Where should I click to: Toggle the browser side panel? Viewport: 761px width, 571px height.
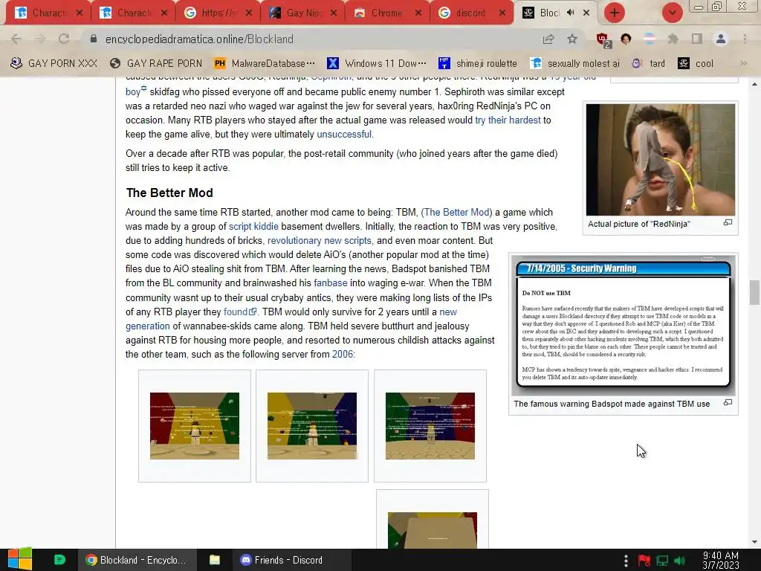(697, 39)
